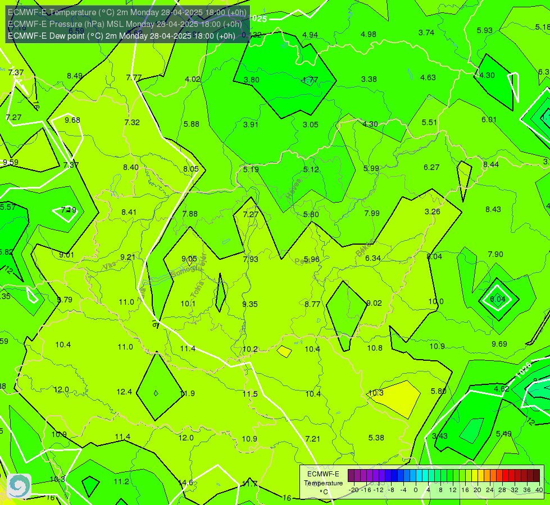Viewport: 550px width, 505px height.
Task: Click the Heves county label
Action: click(294, 189)
